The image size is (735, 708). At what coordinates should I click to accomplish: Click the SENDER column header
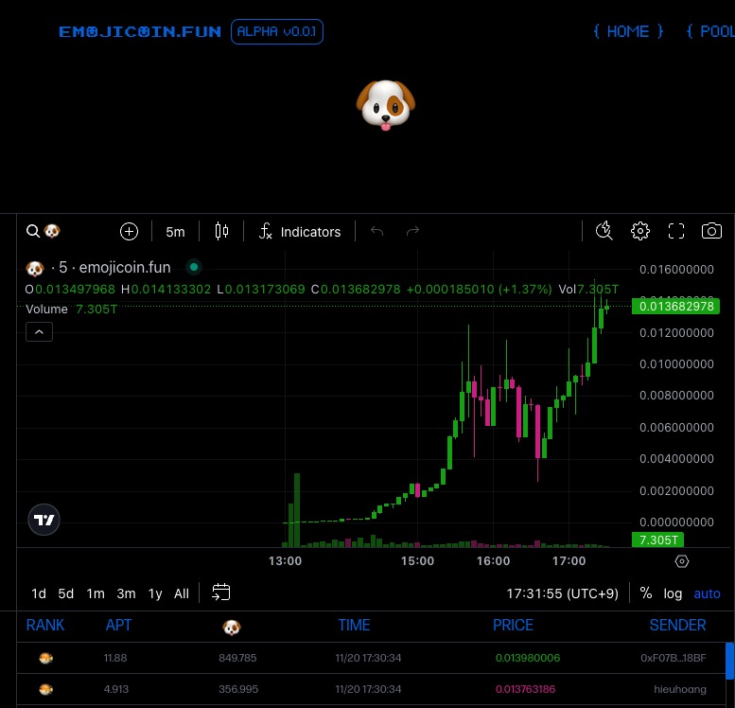[x=677, y=625]
